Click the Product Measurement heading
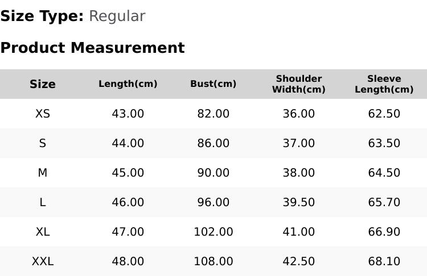Viewport: 427px width, 276px height. (x=93, y=48)
